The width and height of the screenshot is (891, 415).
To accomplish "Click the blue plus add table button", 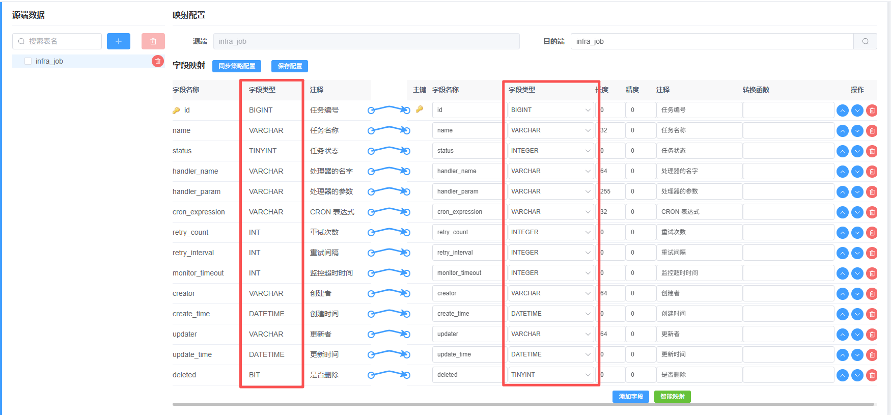I will pyautogui.click(x=118, y=41).
